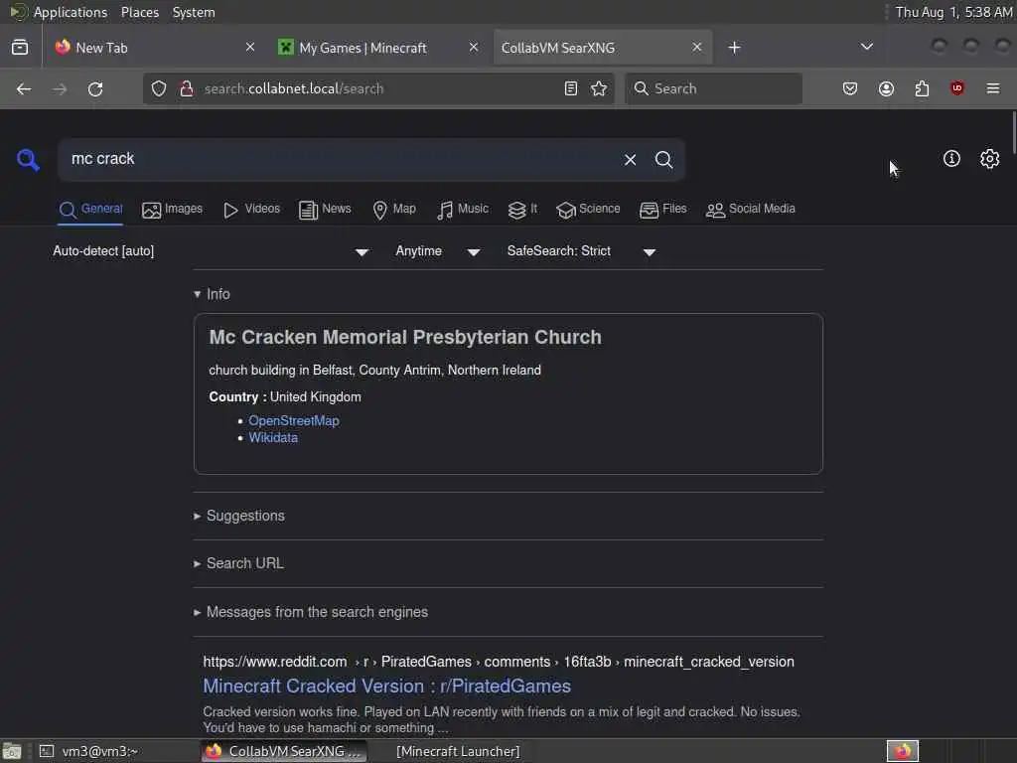The height and width of the screenshot is (763, 1017).
Task: Open tracking protection shield icon
Action: point(159,88)
